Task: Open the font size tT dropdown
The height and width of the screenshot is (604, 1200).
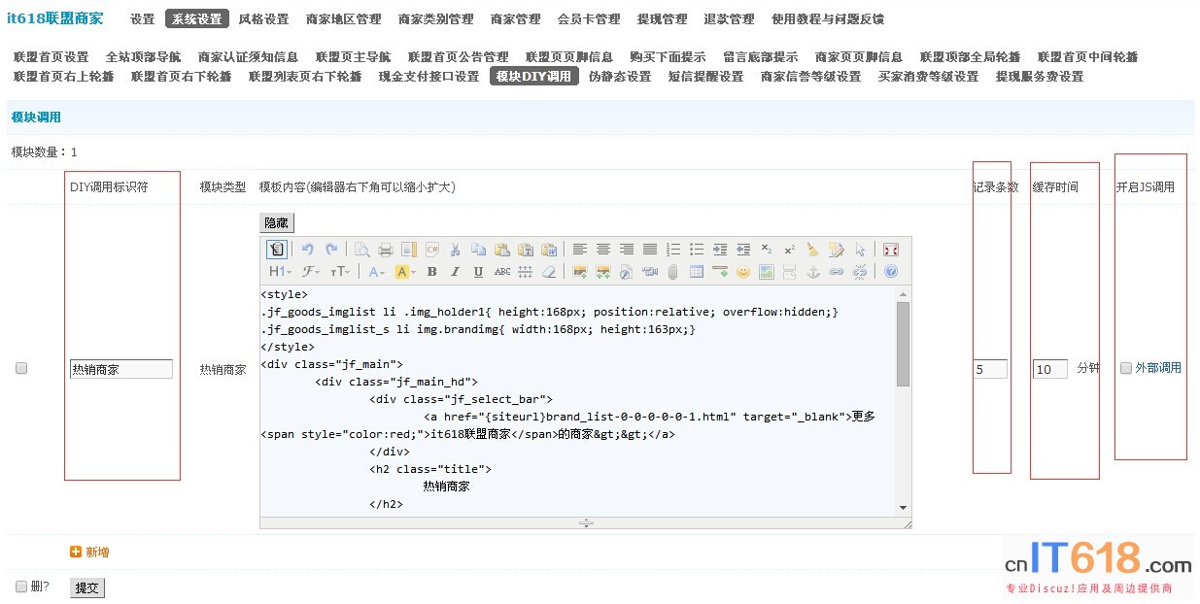Action: 339,272
